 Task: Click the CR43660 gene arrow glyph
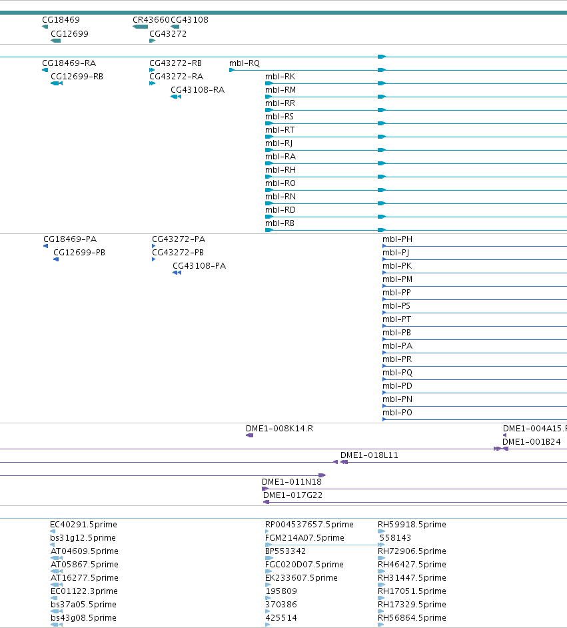[140, 27]
